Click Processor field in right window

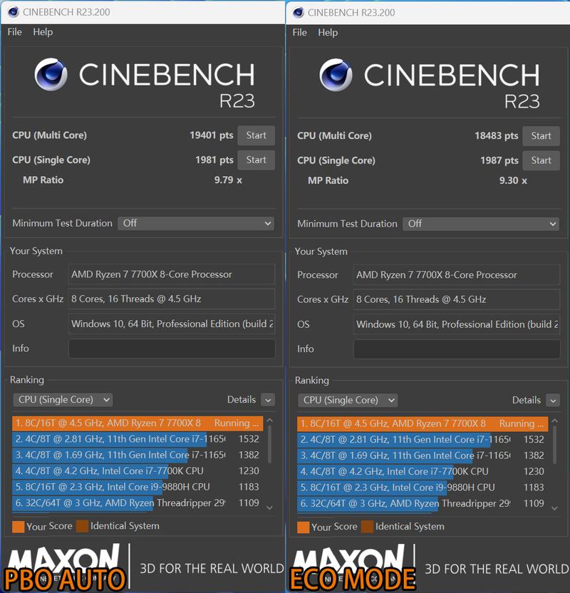point(457,274)
